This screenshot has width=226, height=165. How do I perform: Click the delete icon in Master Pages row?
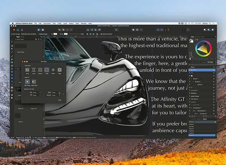[41, 39]
